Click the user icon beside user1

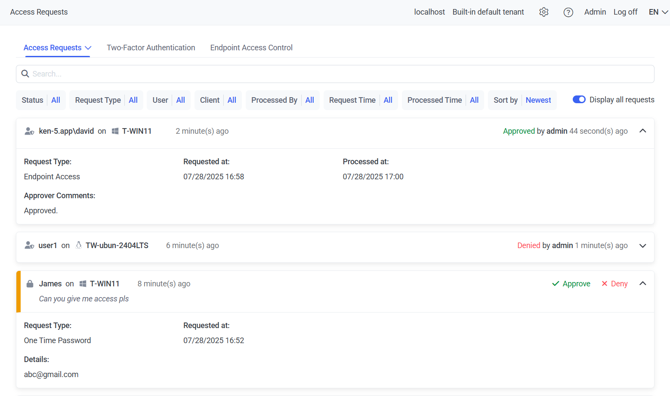pos(29,246)
